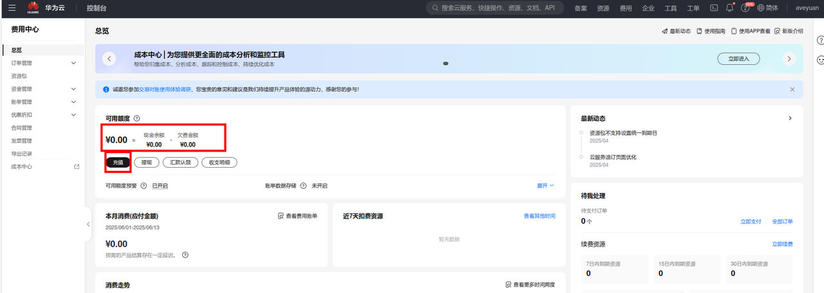The image size is (824, 293).
Task: Click 展开 to expand quota details
Action: [545, 186]
